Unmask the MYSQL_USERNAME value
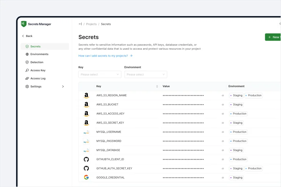 point(223,132)
